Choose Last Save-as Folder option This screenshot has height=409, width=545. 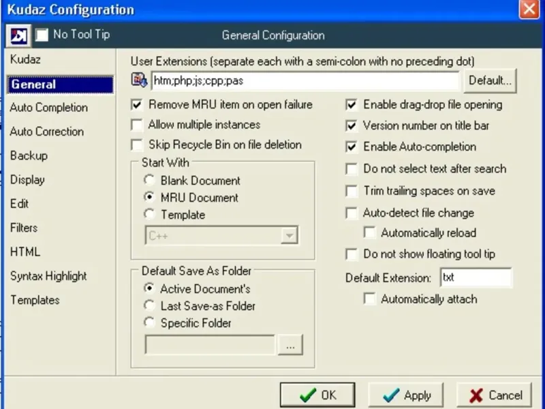tap(149, 305)
